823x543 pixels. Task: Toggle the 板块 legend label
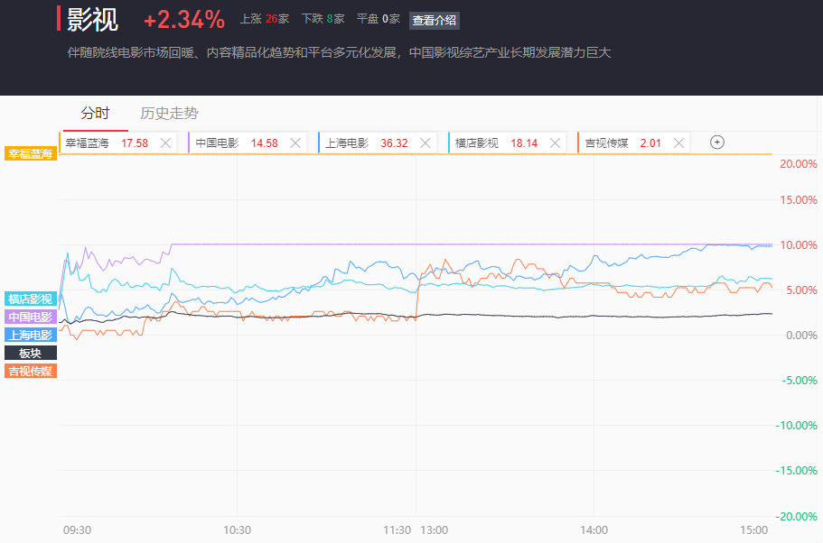point(31,353)
